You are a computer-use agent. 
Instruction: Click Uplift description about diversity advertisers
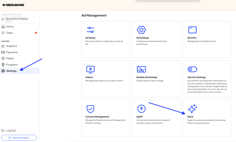click(x=153, y=122)
